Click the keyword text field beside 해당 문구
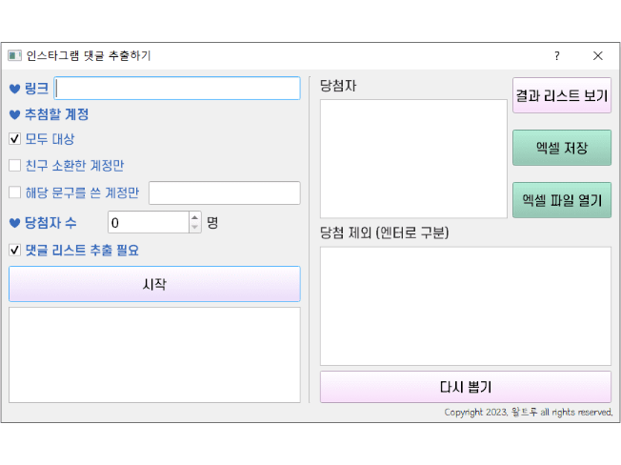This screenshot has width=621, height=465. coord(224,192)
